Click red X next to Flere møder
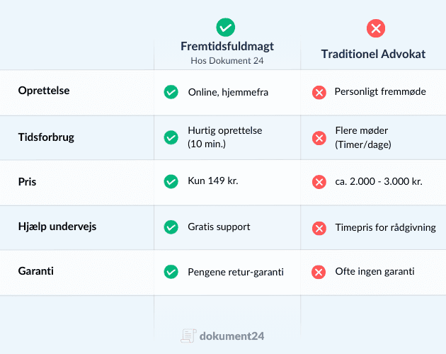The height and width of the screenshot is (354, 446). (x=319, y=137)
